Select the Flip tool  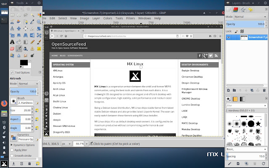[x=32, y=35]
